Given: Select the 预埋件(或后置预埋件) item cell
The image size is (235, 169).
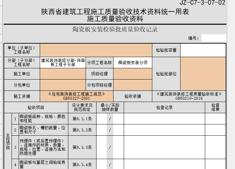Looking at the screenshot, I should click(43, 147).
